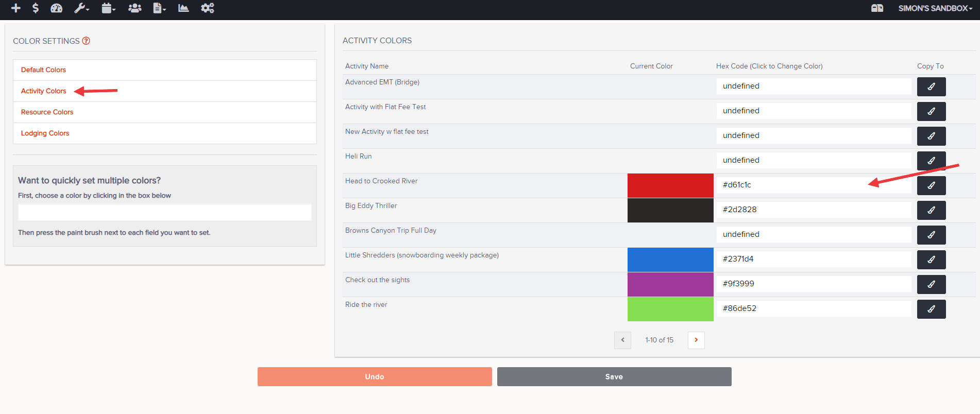The image size is (980, 414).
Task: Click purple swatch for Check out the sights
Action: tap(670, 284)
